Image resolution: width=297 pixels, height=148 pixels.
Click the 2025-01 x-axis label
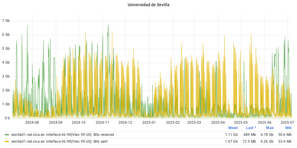pos(149,122)
